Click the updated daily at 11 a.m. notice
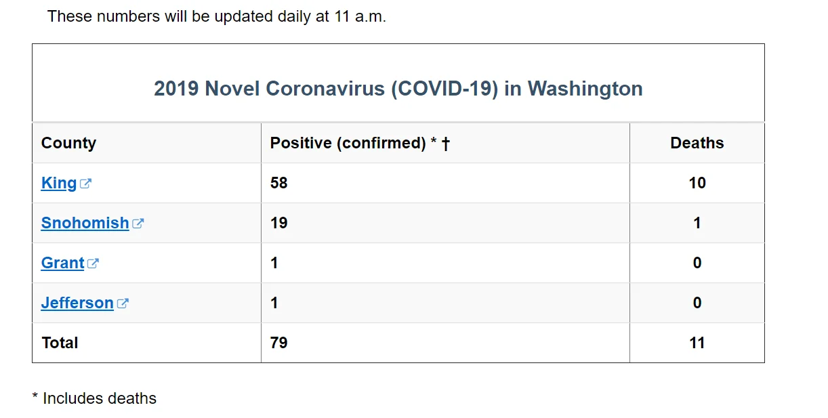 click(217, 16)
